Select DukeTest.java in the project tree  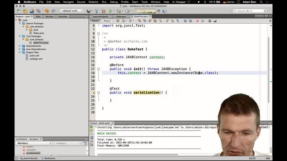coord(41,43)
